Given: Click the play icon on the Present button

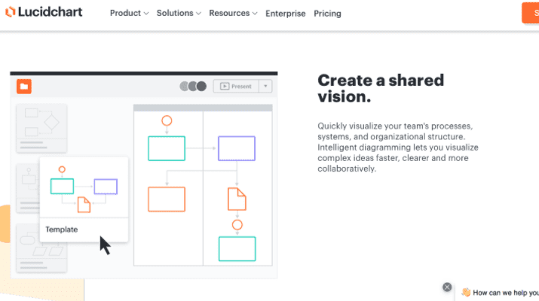Looking at the screenshot, I should (225, 86).
